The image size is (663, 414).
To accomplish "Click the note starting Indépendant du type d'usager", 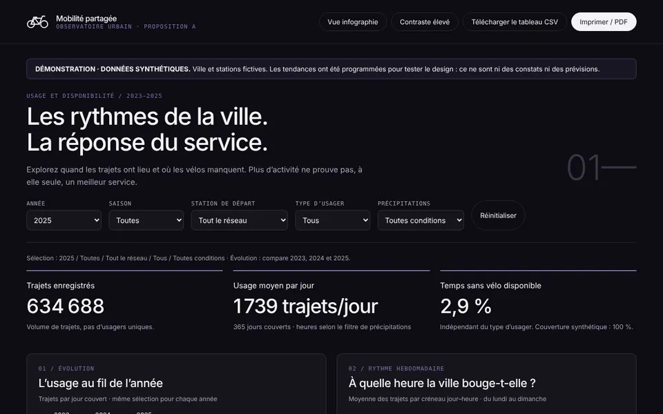I will pos(537,327).
